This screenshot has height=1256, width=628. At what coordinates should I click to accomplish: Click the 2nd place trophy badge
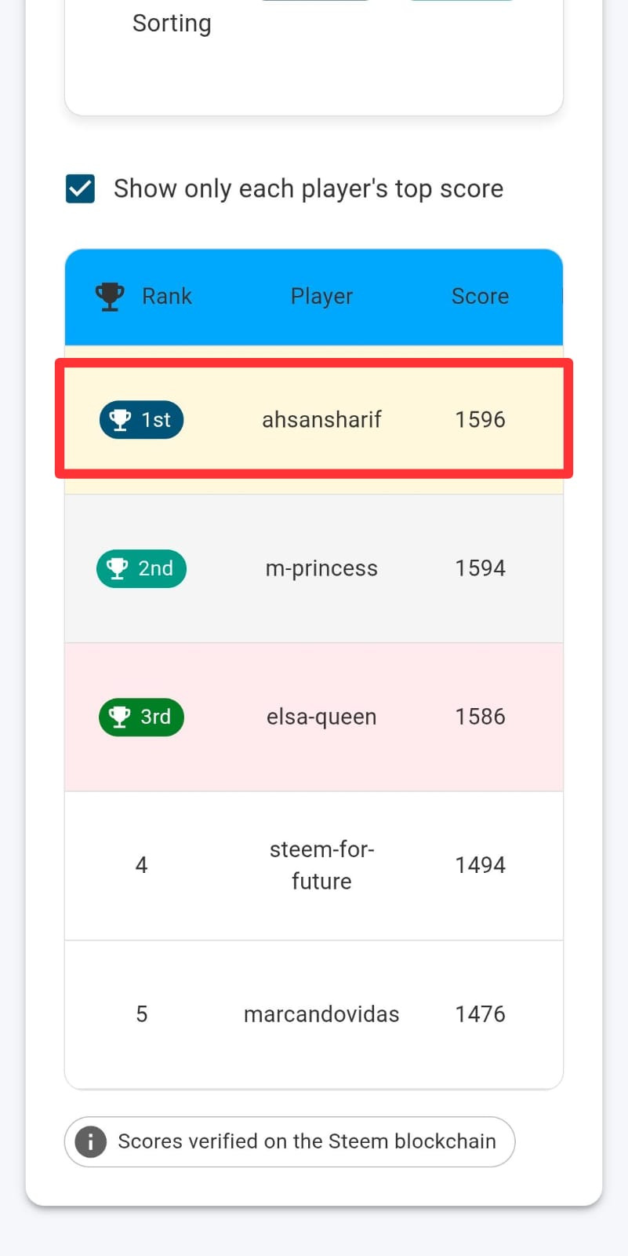click(141, 568)
